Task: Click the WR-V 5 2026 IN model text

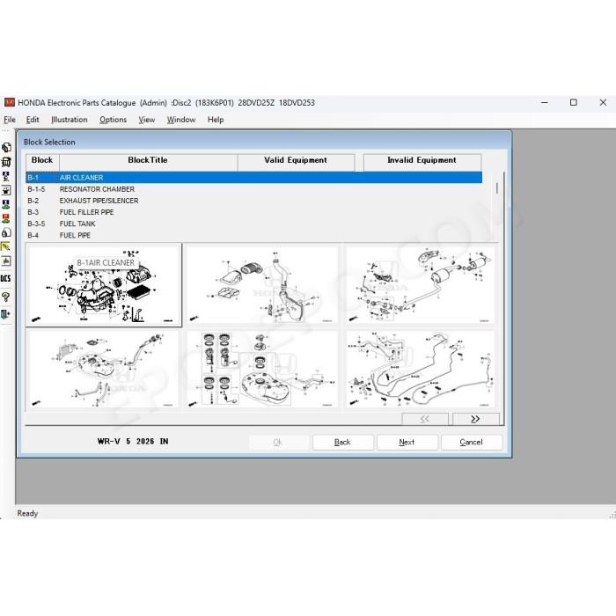Action: pyautogui.click(x=133, y=442)
